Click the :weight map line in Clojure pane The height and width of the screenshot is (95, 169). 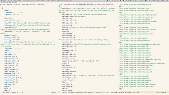pos(81,61)
